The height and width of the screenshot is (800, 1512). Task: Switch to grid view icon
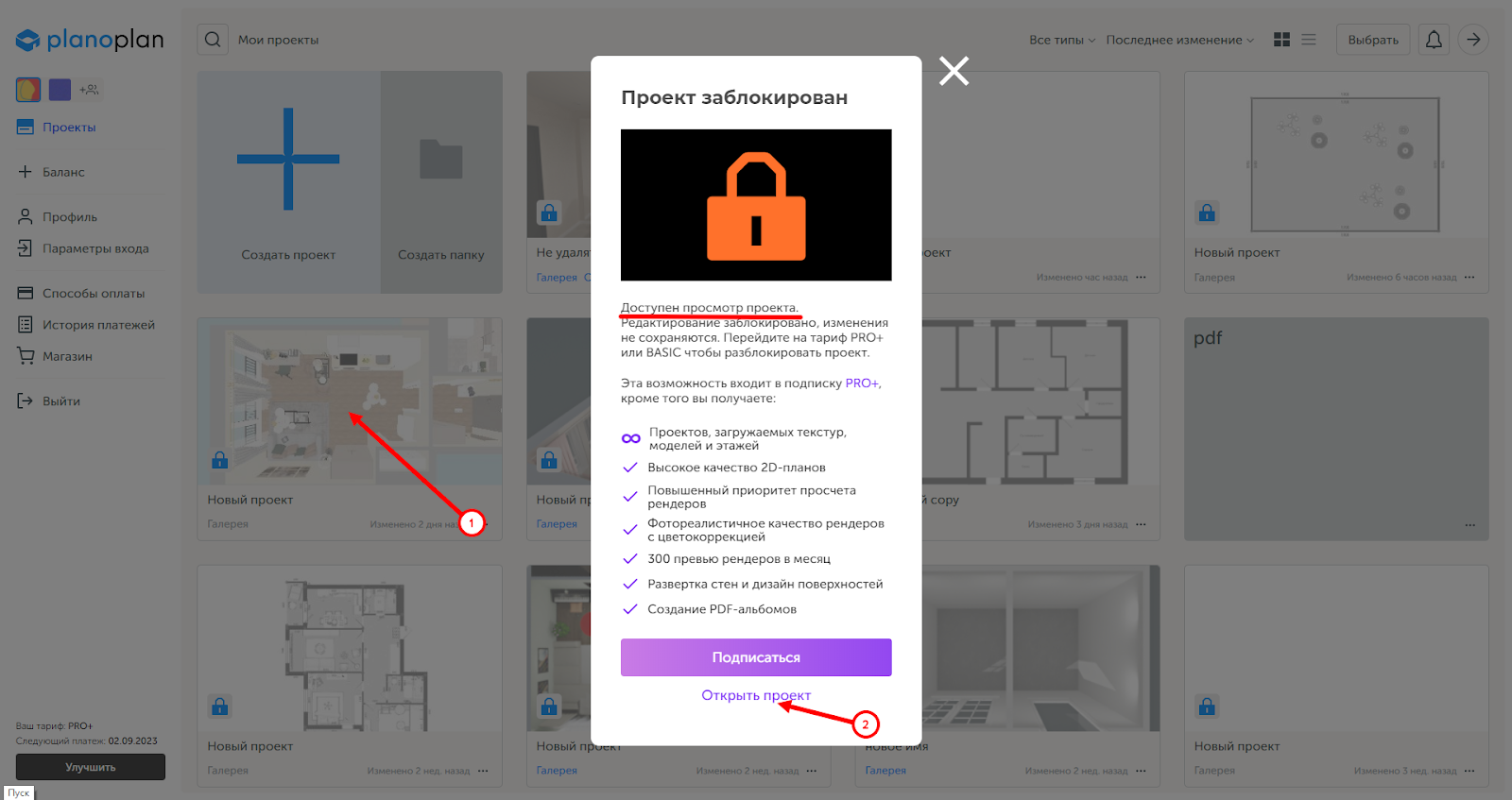click(1281, 40)
